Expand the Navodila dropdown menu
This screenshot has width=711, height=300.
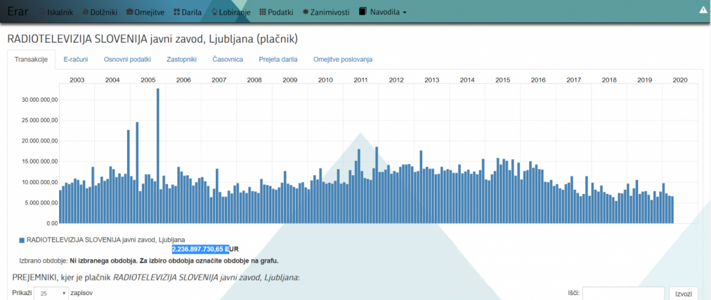[x=383, y=12]
